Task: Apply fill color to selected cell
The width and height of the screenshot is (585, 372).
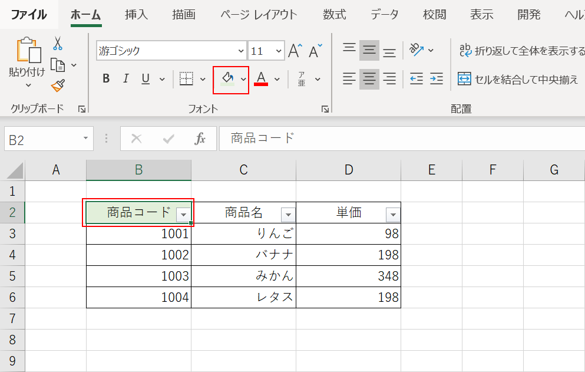Action: point(228,78)
